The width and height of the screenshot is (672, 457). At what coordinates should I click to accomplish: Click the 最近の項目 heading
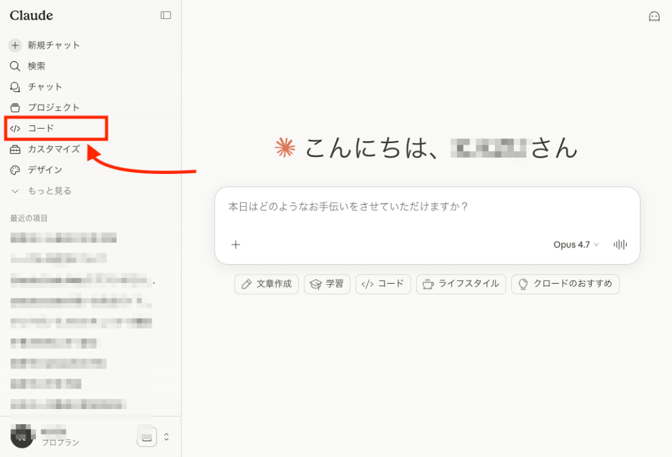coord(29,218)
